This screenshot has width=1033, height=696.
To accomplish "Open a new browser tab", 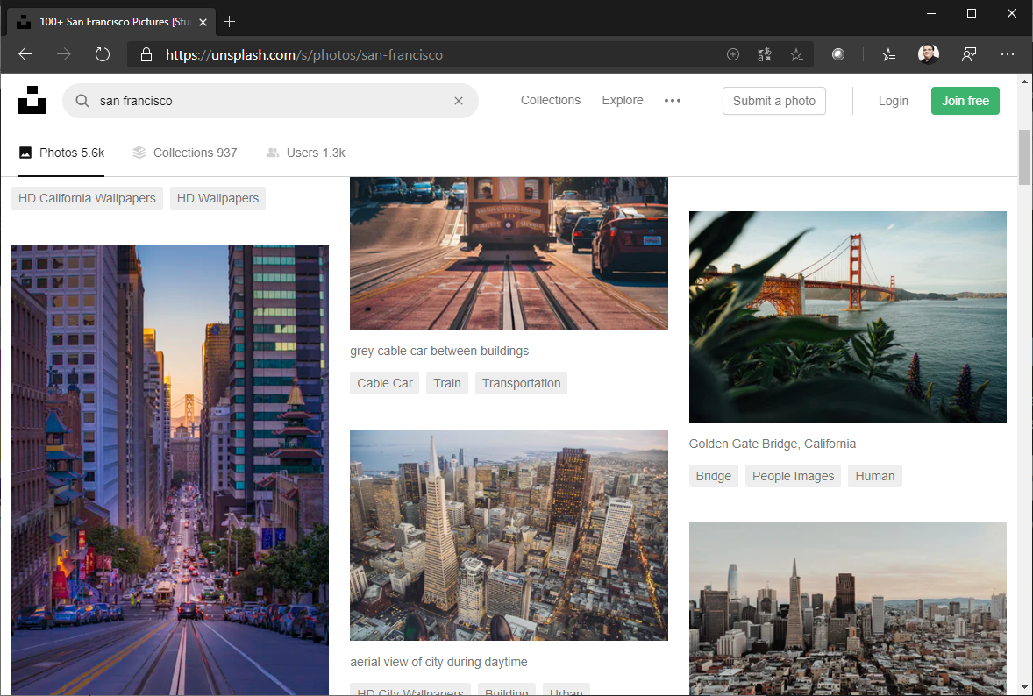I will point(230,21).
